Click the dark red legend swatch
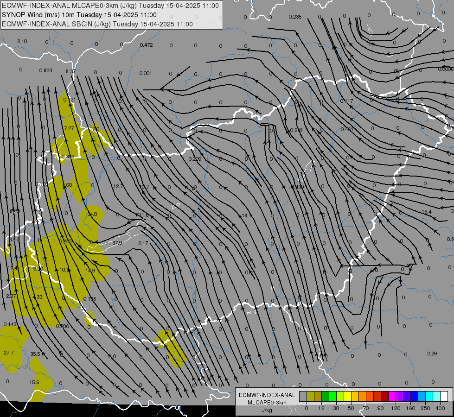454x417 pixels. (x=384, y=396)
